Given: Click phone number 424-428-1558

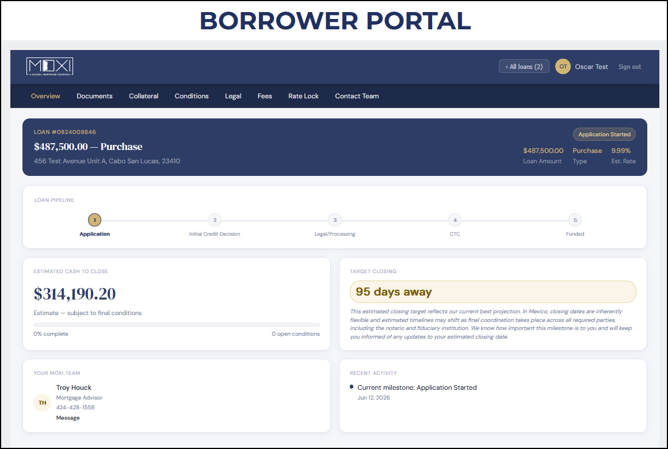Looking at the screenshot, I should click(75, 407).
